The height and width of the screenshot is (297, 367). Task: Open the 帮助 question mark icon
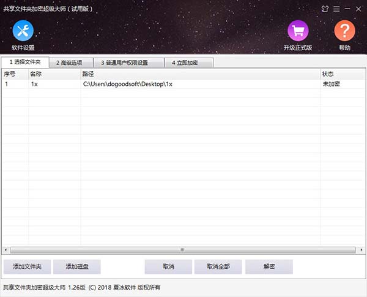(344, 31)
